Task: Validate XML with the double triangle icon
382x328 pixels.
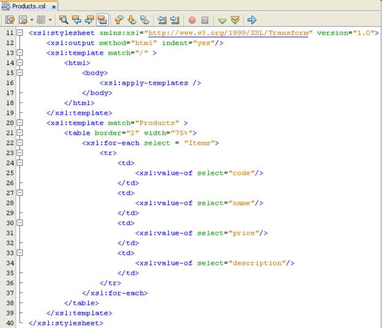Action: coord(235,20)
